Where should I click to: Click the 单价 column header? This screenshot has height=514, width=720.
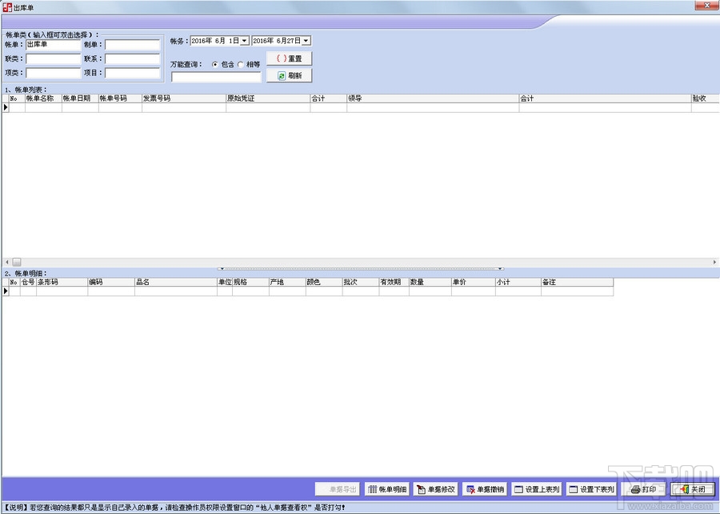474,282
